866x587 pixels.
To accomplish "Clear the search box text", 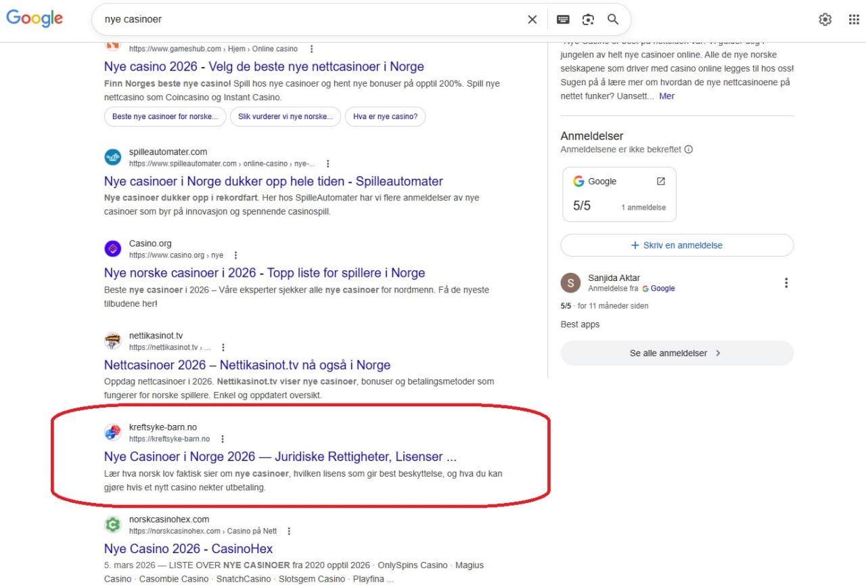I will pyautogui.click(x=532, y=20).
